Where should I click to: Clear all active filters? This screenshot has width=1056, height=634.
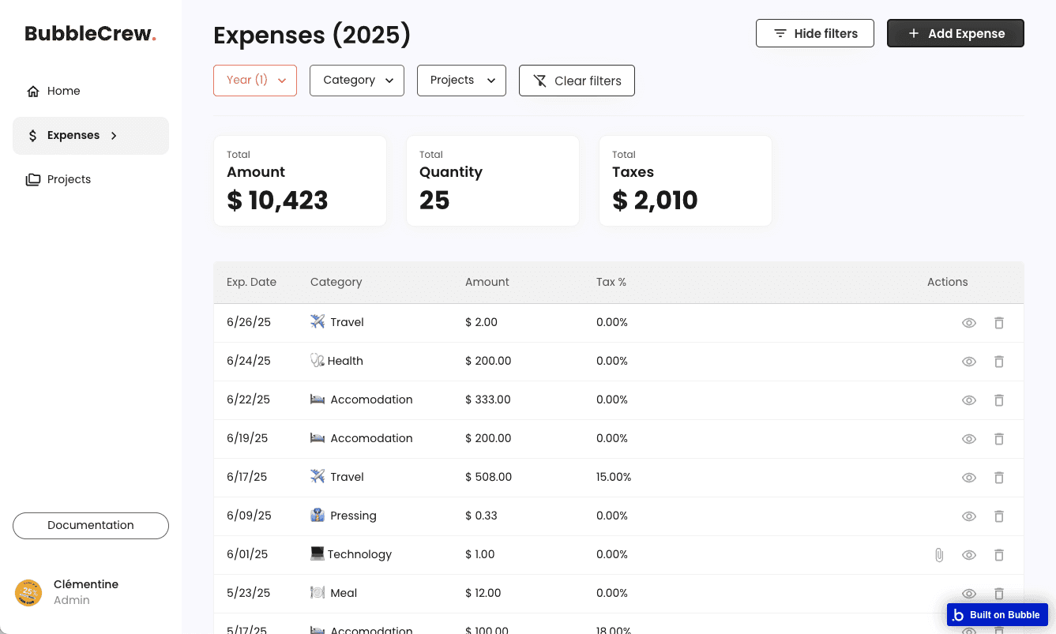(x=577, y=81)
